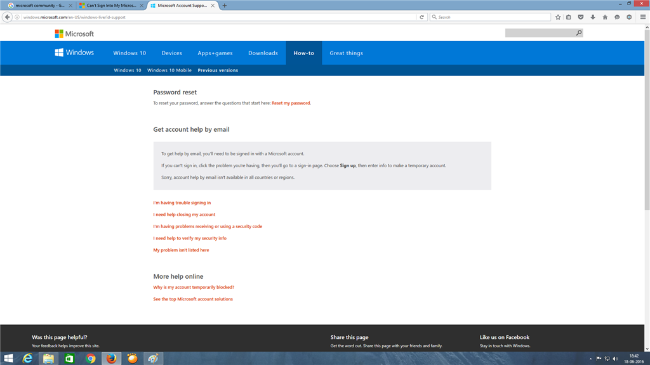Screen dimensions: 650x365
Task: Open Windows Start button on taskbar
Action: (x=8, y=359)
